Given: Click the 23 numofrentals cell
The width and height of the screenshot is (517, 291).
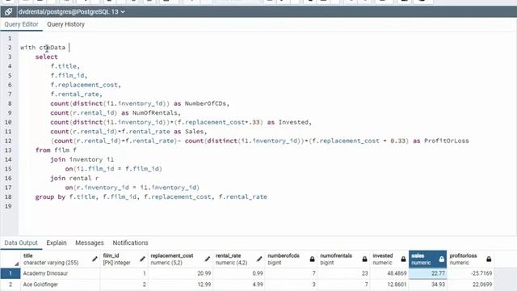Looking at the screenshot, I should pyautogui.click(x=343, y=273).
